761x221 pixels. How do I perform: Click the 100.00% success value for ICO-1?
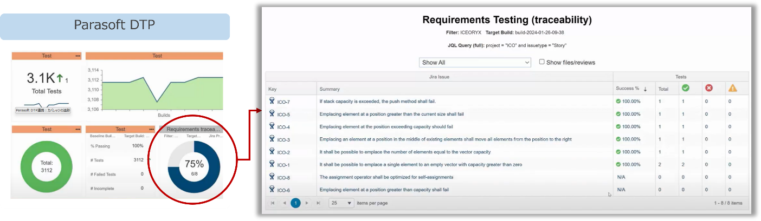click(x=631, y=164)
